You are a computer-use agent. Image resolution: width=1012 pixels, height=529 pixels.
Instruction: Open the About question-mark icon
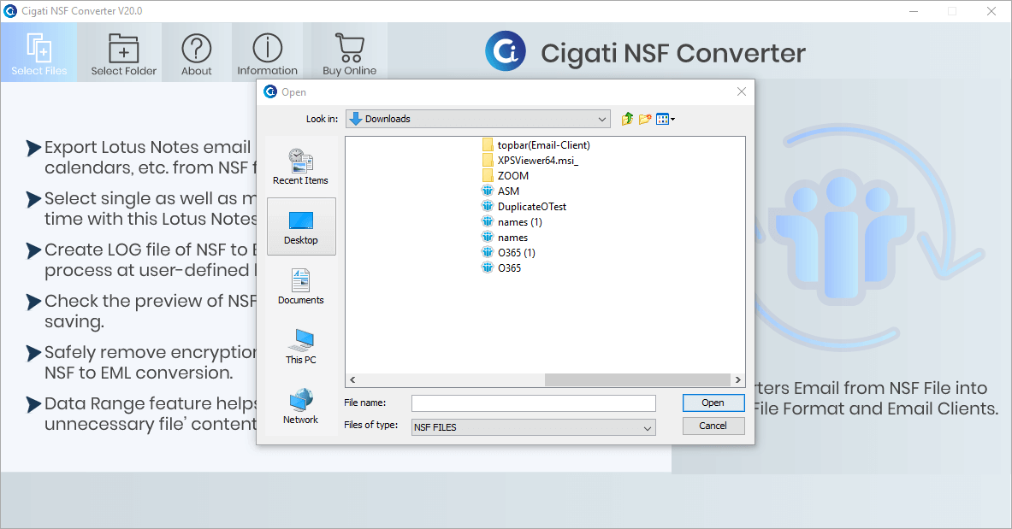[x=196, y=52]
